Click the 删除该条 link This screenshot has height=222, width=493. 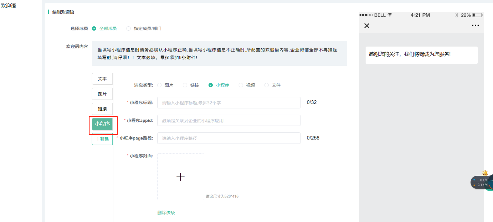tap(166, 213)
